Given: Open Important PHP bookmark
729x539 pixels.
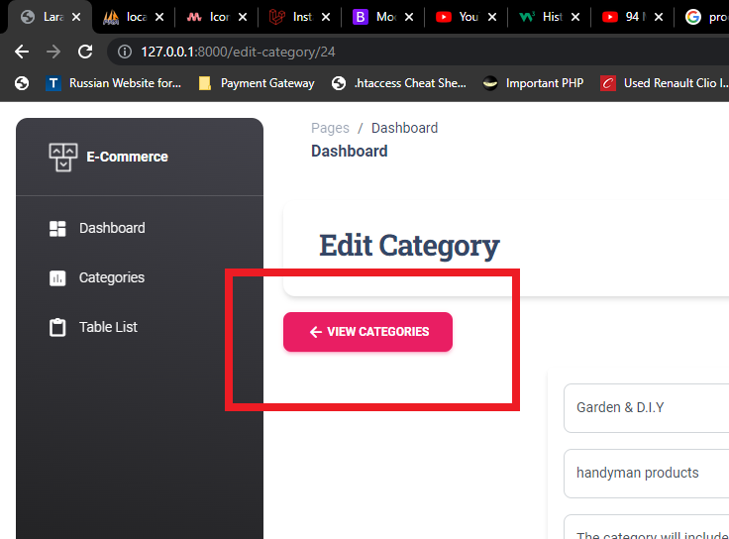Looking at the screenshot, I should tap(533, 83).
